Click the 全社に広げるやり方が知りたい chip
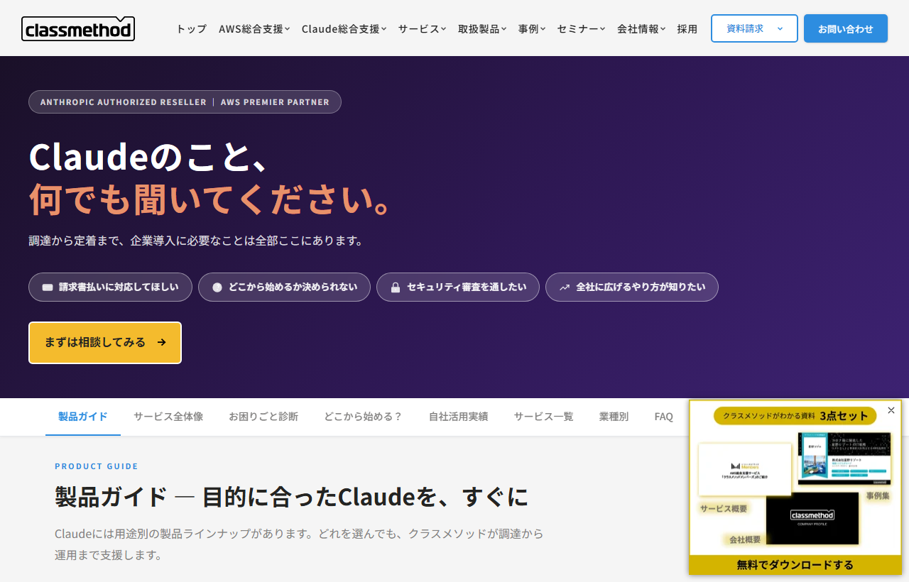This screenshot has width=909, height=582. coord(632,287)
